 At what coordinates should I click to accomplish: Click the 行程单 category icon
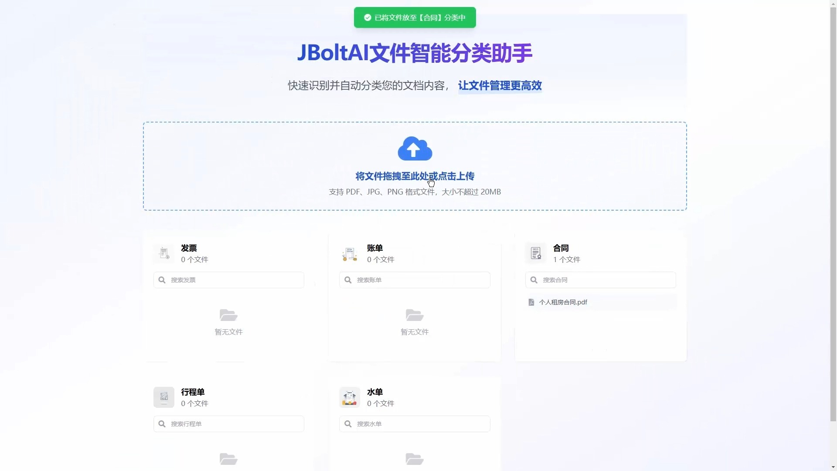(x=164, y=397)
